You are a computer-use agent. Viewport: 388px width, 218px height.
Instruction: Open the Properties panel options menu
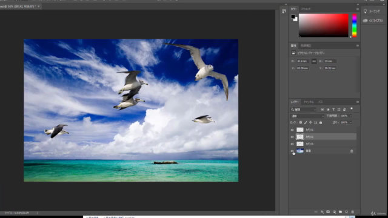(x=358, y=46)
